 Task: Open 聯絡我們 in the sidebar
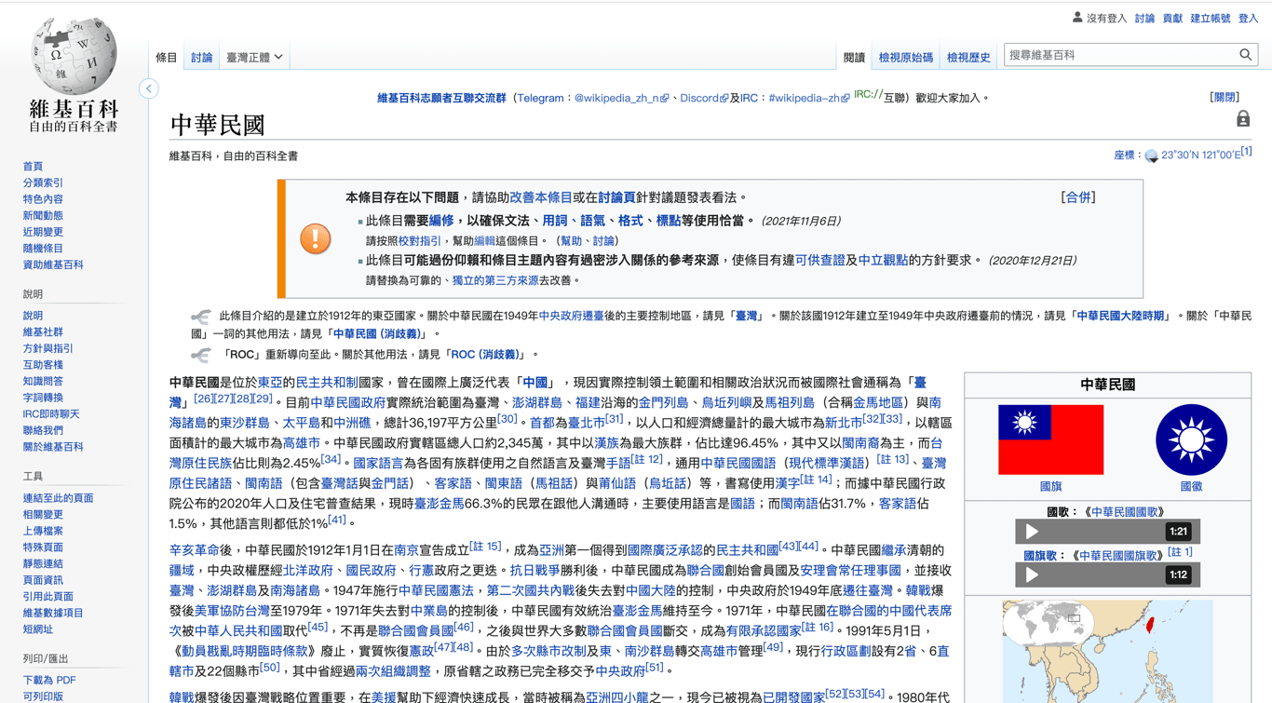pyautogui.click(x=43, y=431)
